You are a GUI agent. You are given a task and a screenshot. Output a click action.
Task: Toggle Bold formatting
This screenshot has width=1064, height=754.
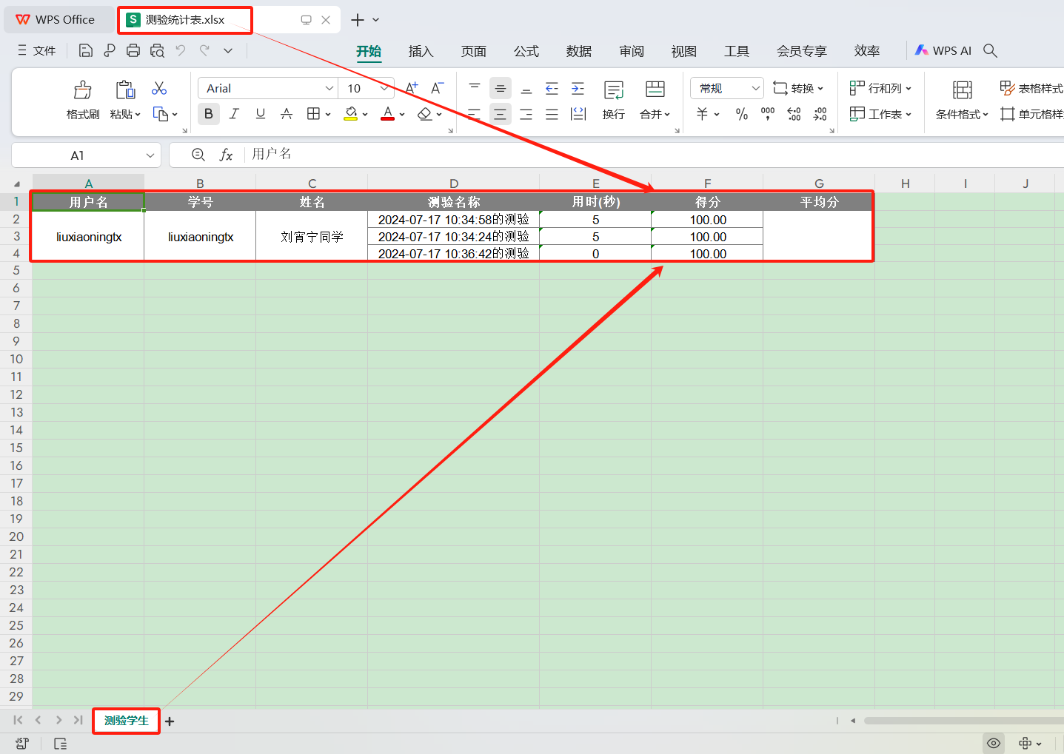[x=209, y=114]
